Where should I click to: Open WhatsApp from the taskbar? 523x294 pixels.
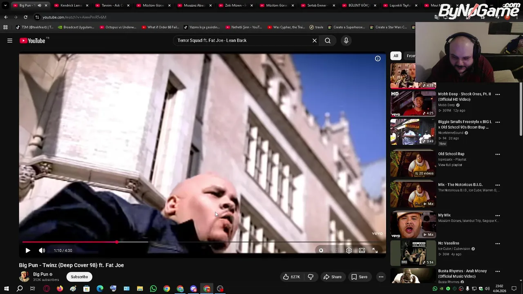(x=153, y=289)
